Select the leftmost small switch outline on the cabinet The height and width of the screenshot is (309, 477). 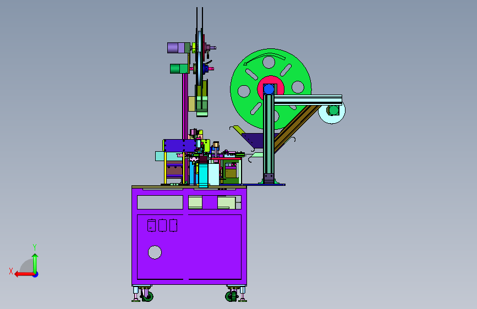pyautogui.click(x=151, y=225)
